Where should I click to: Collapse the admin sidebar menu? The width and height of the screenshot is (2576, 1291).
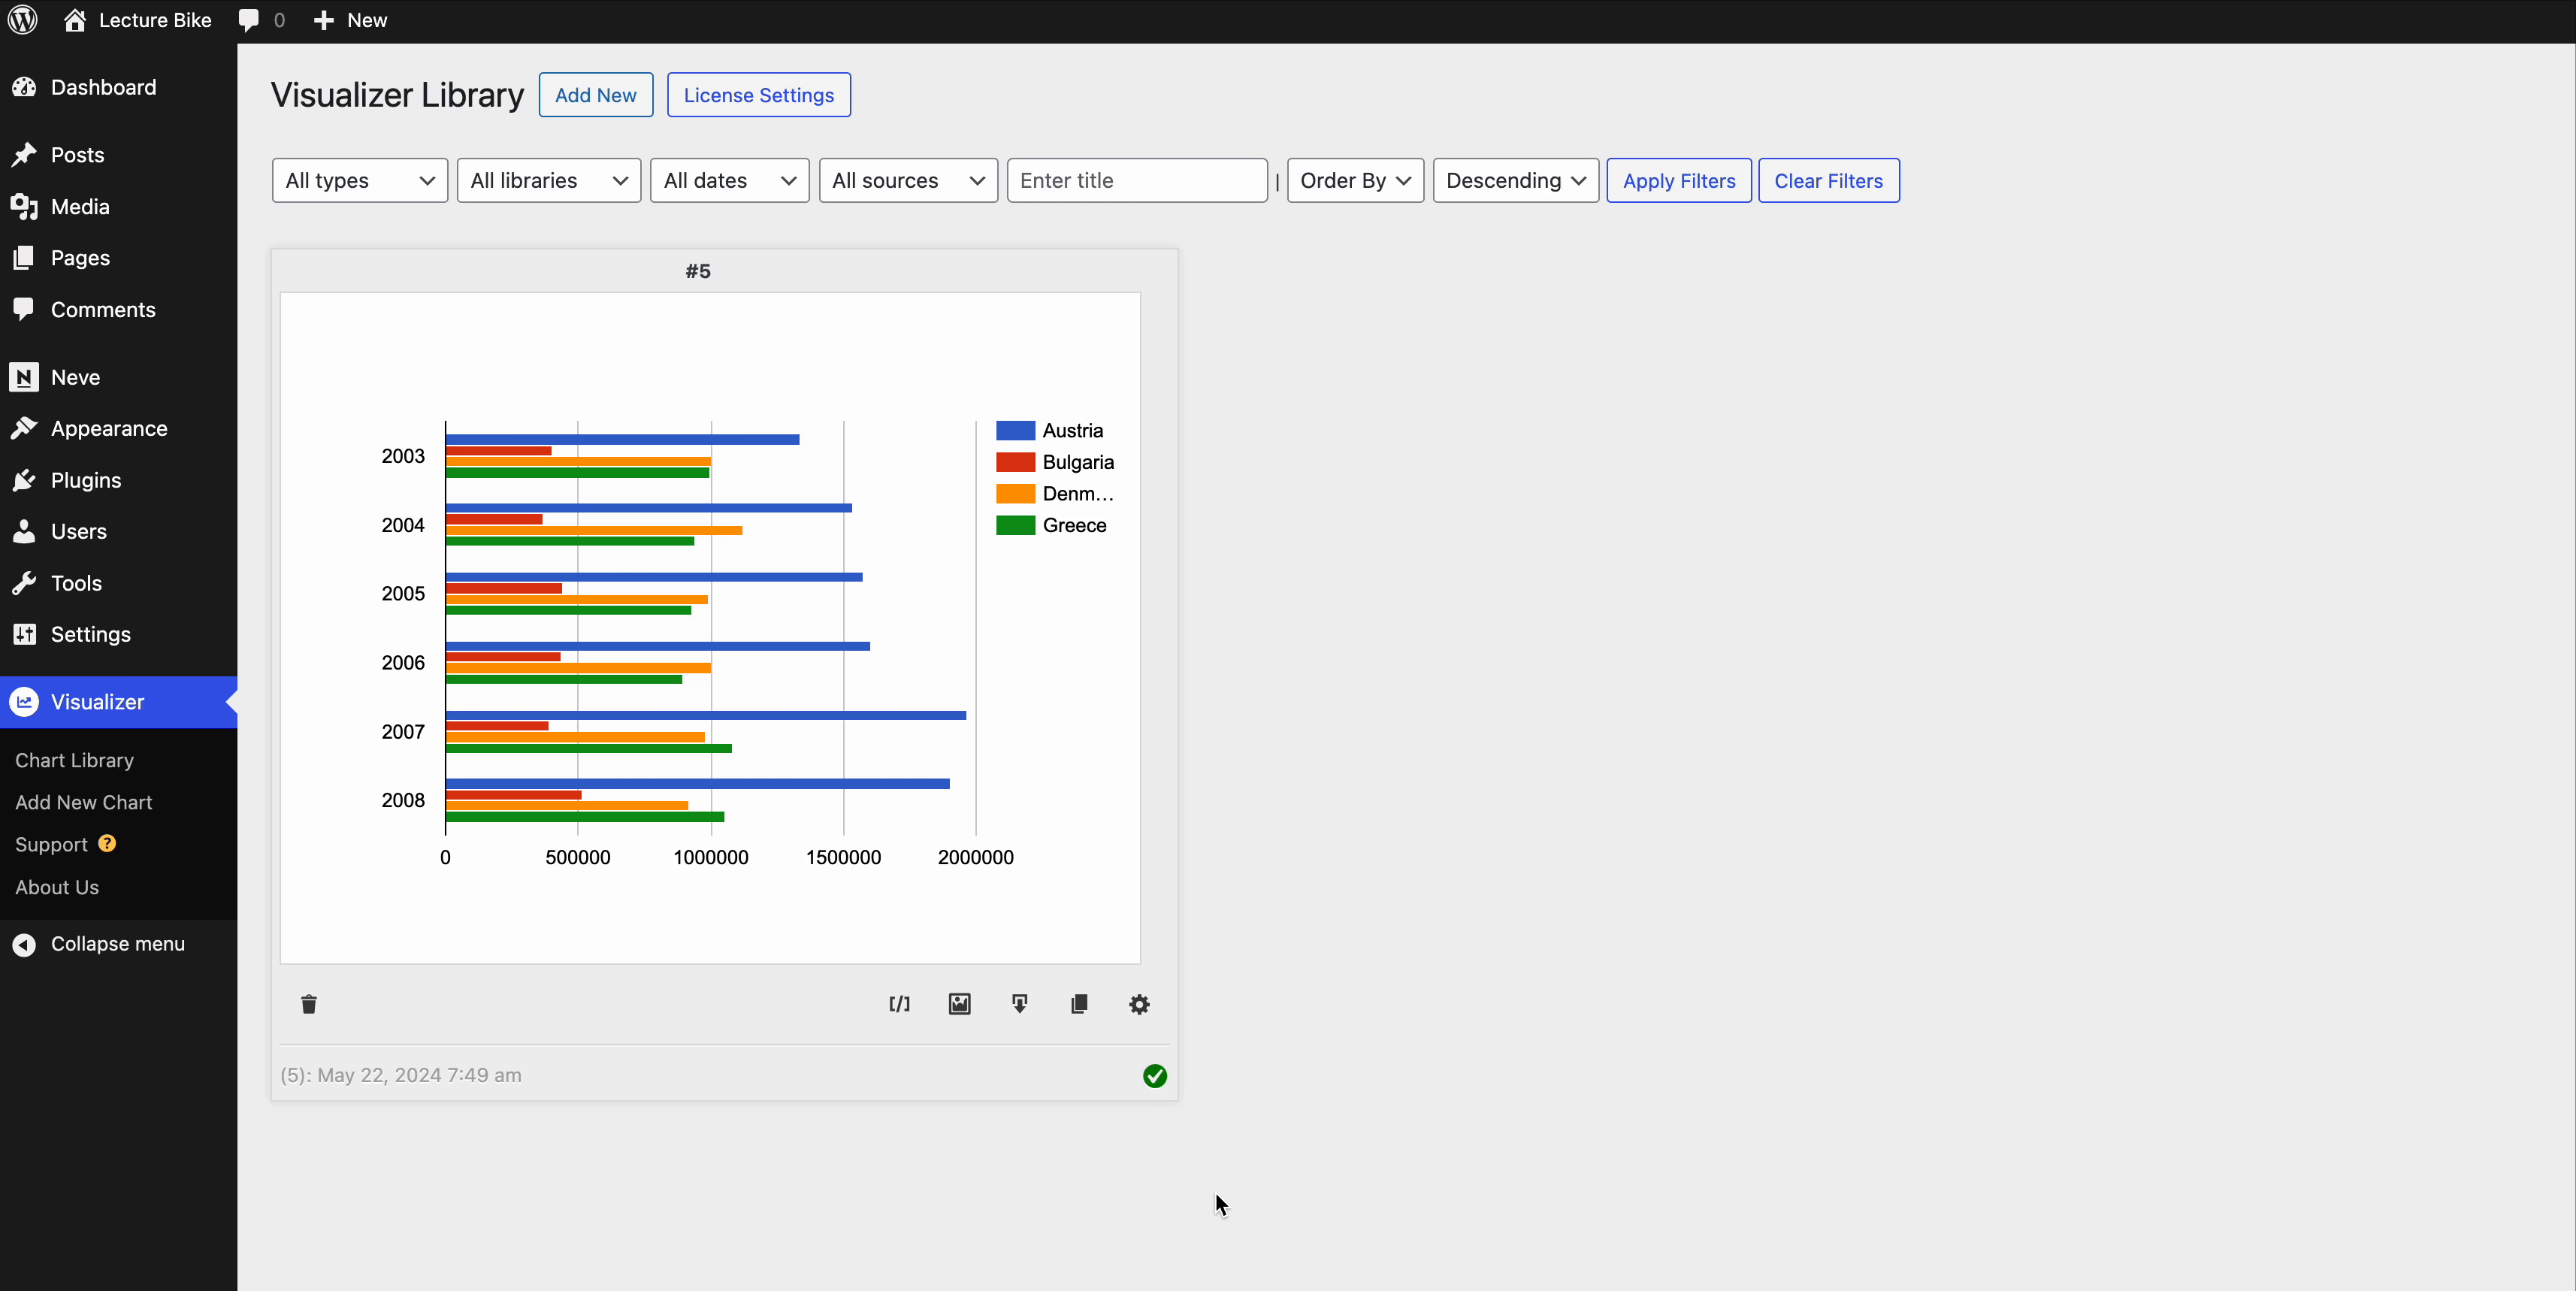click(98, 944)
